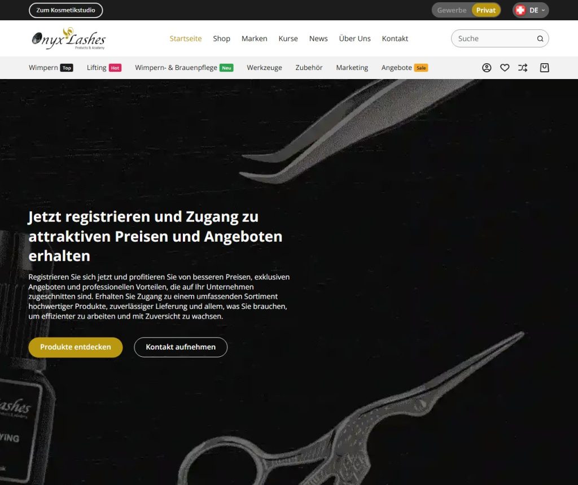Viewport: 578px width, 485px height.
Task: Open the shopping bag cart icon
Action: click(545, 68)
